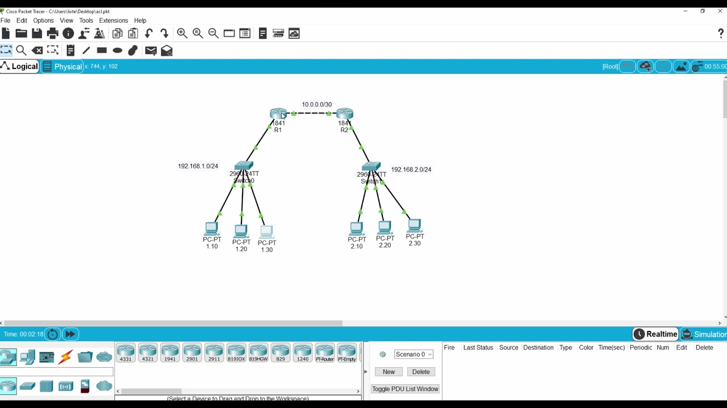Choose the Select tool
The width and height of the screenshot is (727, 408).
click(x=6, y=50)
